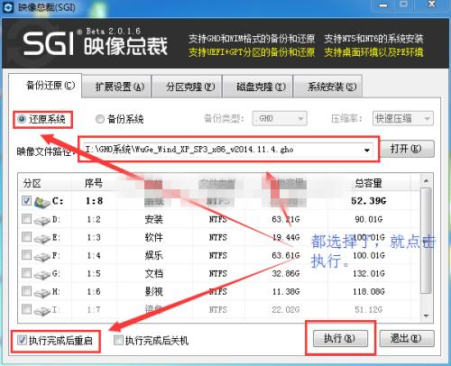
Task: Check the D: partition checkbox
Action: [27, 218]
